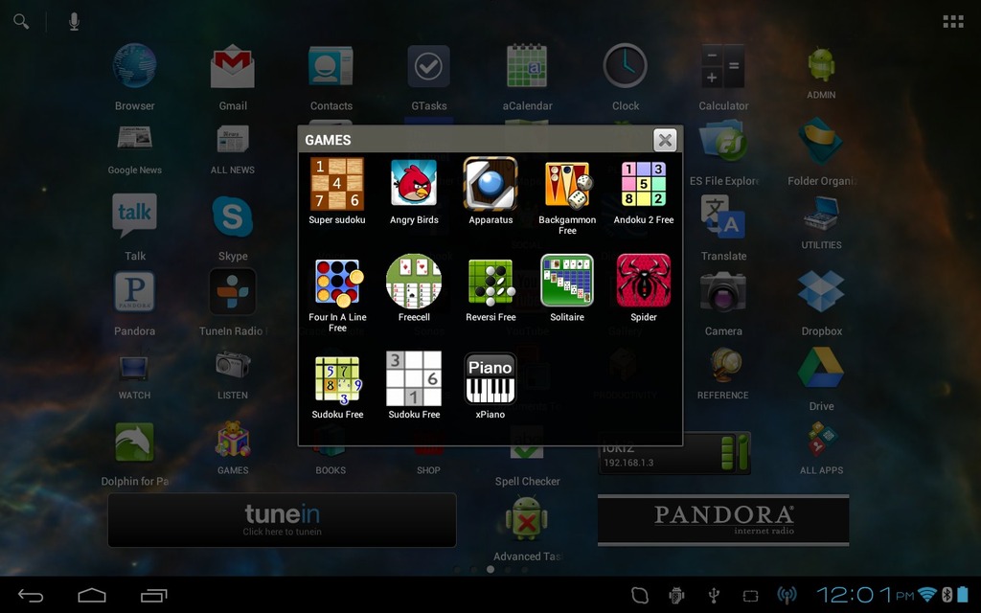The image size is (981, 613).
Task: Open the Camera app
Action: pos(723,291)
